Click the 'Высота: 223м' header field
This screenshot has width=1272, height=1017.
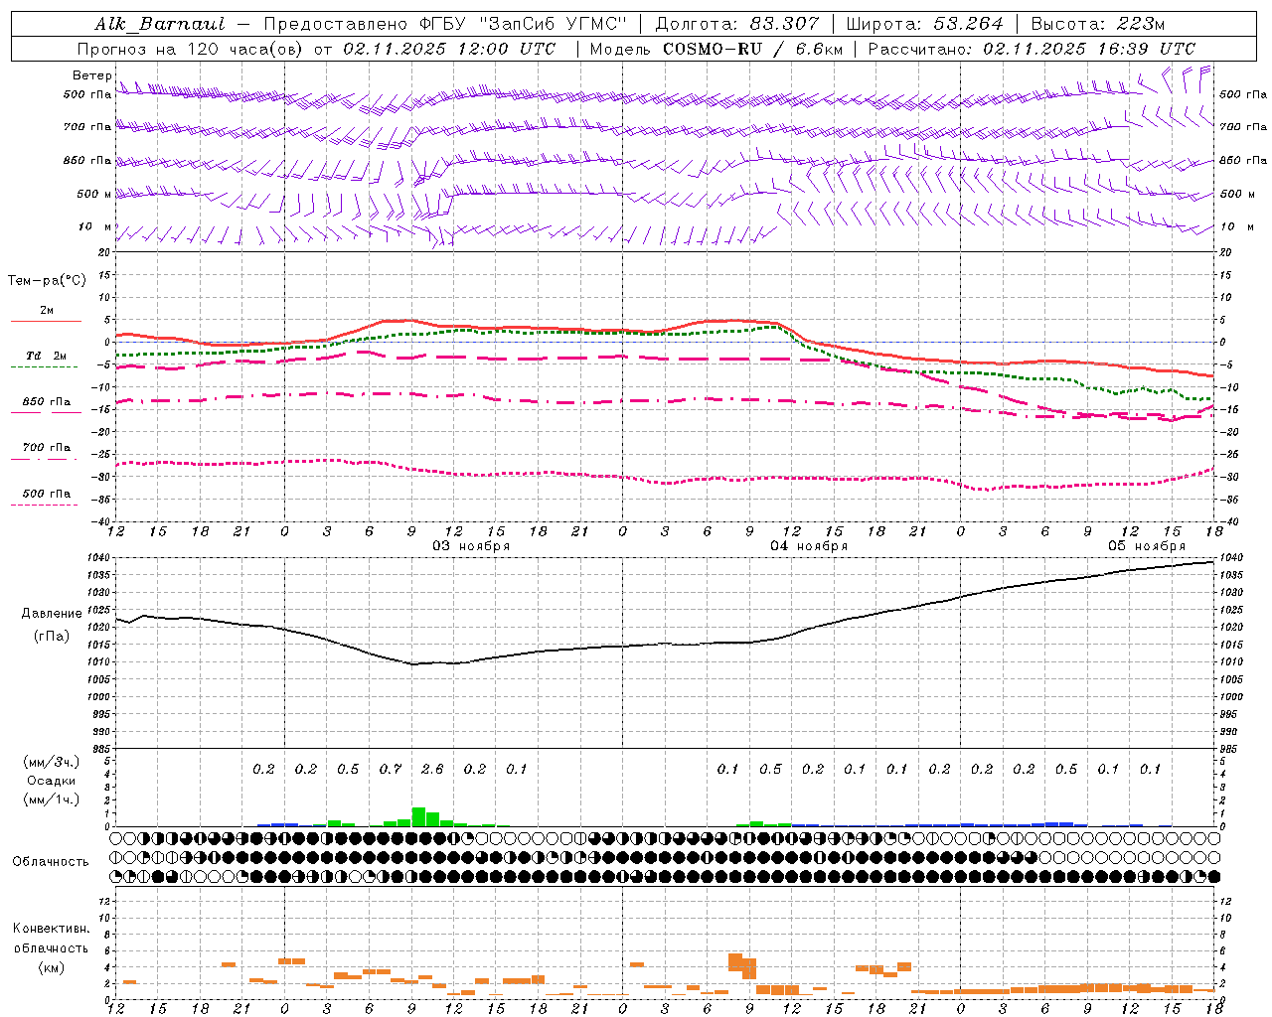point(1097,24)
